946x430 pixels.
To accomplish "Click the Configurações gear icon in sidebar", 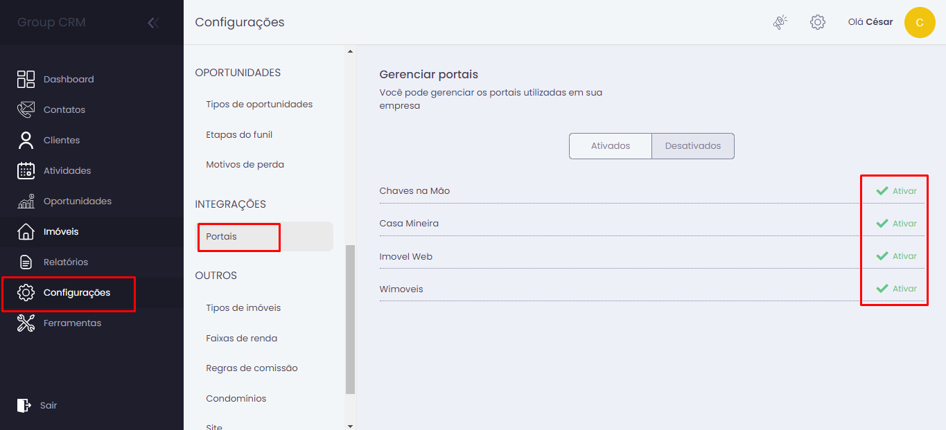I will [x=26, y=292].
